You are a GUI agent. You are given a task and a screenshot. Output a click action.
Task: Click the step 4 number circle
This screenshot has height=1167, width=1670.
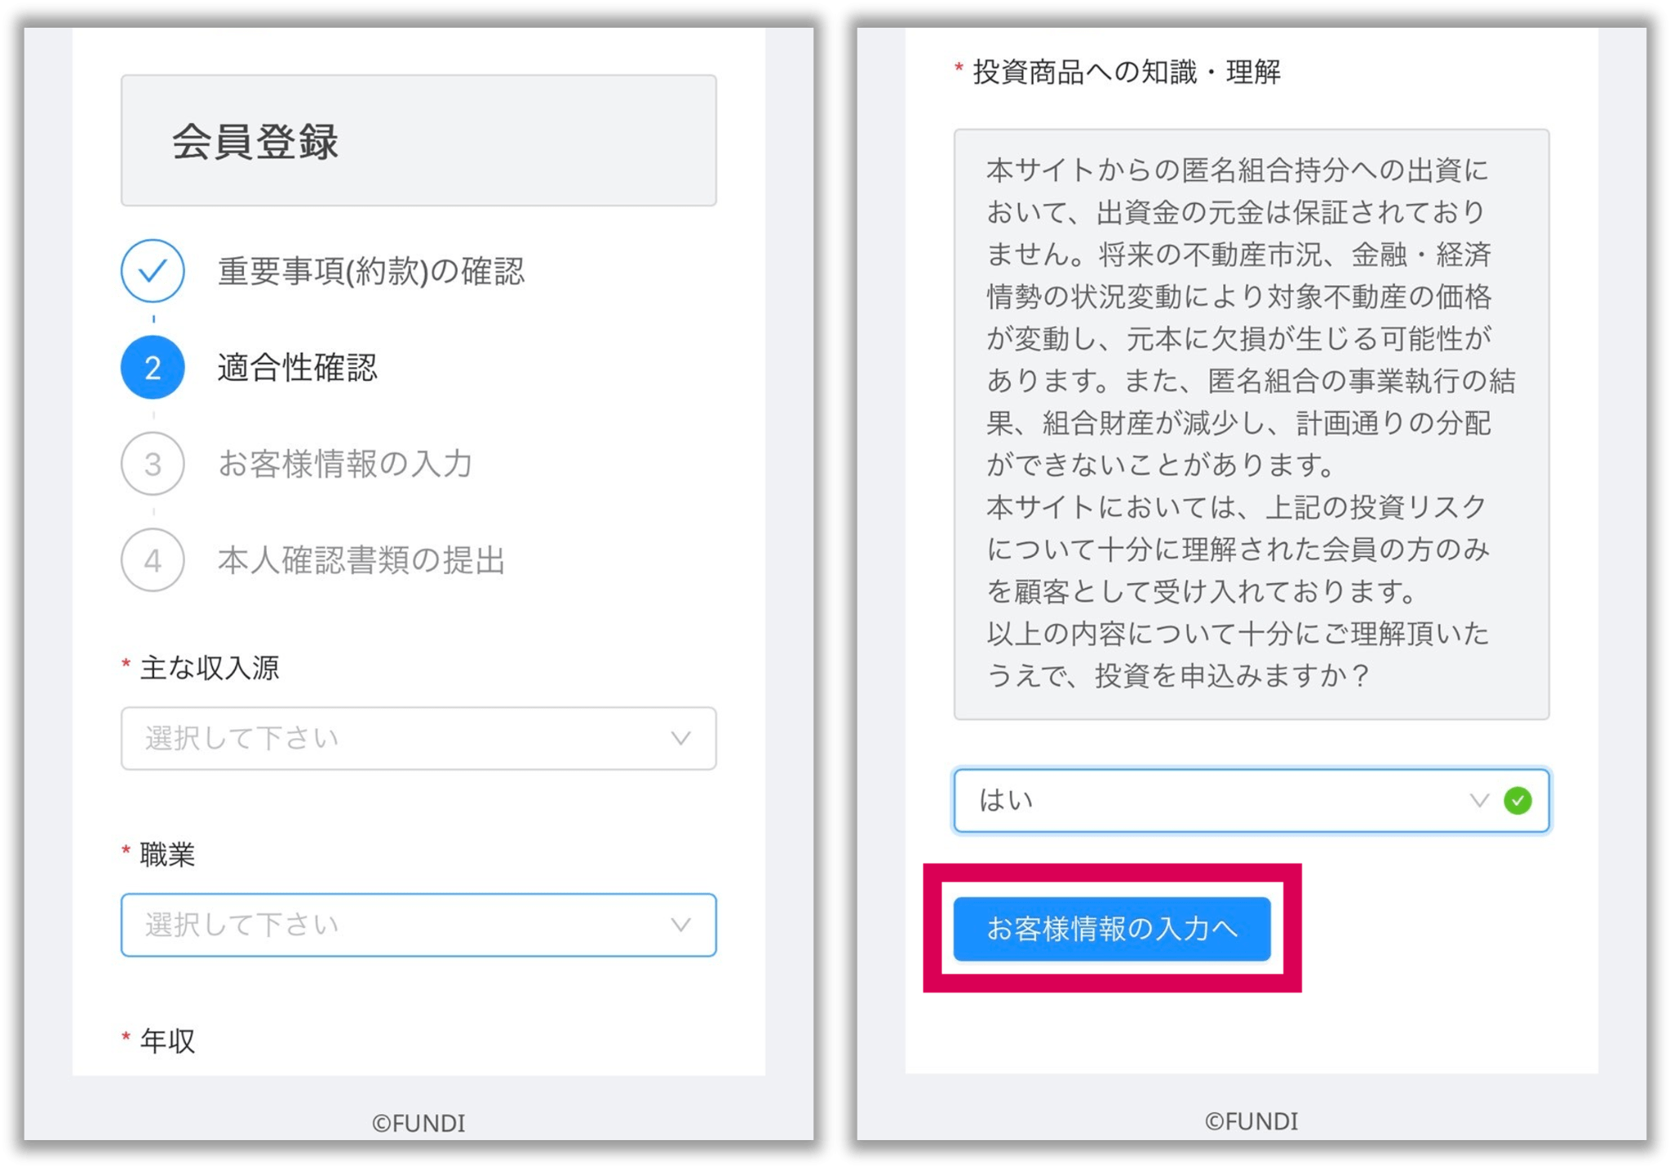click(153, 560)
